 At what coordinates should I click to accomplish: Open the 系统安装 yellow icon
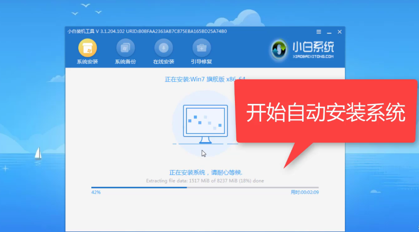(87, 48)
